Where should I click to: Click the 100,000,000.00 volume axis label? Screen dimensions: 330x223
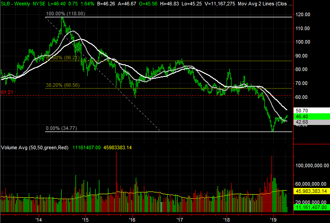[x=312, y=165]
